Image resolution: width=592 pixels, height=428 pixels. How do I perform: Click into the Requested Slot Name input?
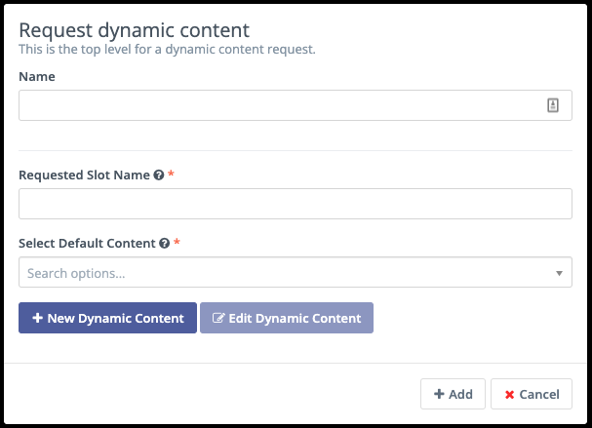(x=295, y=205)
